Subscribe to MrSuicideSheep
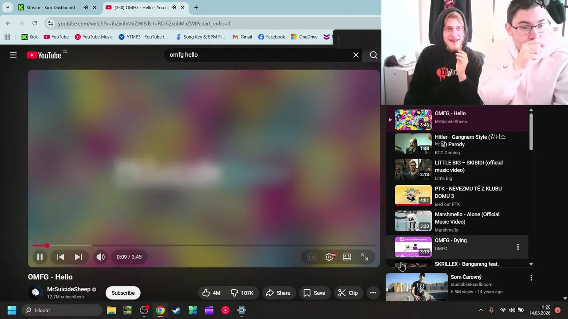Image resolution: width=568 pixels, height=319 pixels. tap(123, 293)
